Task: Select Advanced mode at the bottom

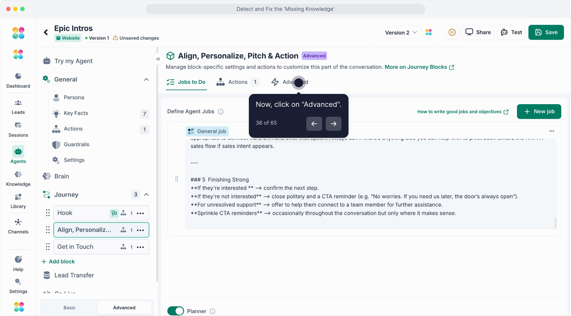Action: (x=124, y=308)
